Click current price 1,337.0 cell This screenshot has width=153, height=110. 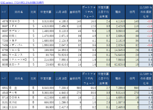click(118, 102)
